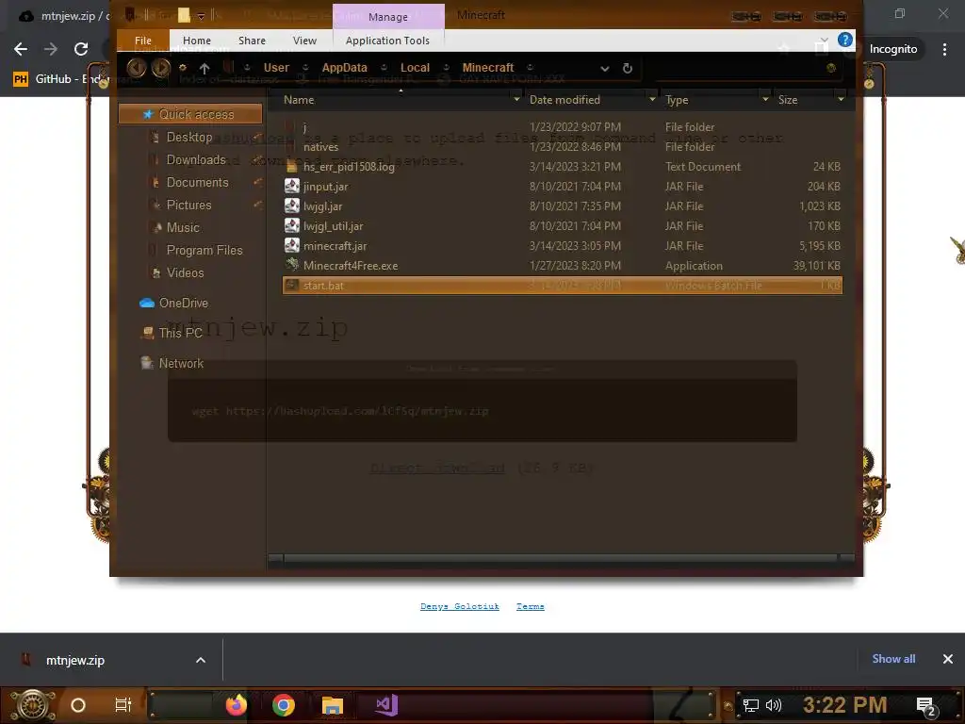Open Quick Access Toolbar customize dropdown
The image size is (965, 724).
(201, 17)
